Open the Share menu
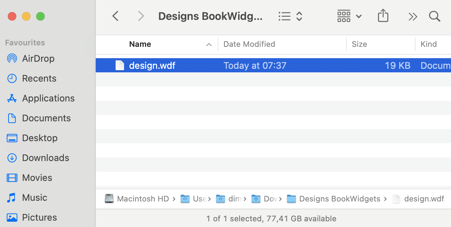 click(383, 16)
